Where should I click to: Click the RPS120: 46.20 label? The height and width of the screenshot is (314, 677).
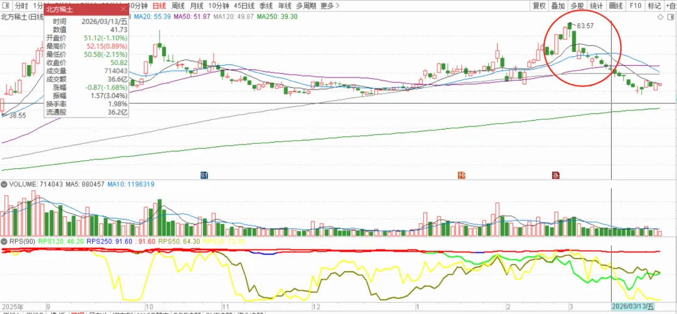click(60, 241)
